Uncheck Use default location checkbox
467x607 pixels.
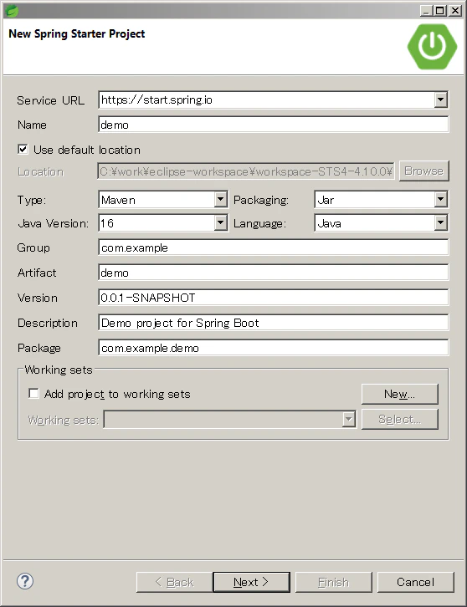pos(23,150)
